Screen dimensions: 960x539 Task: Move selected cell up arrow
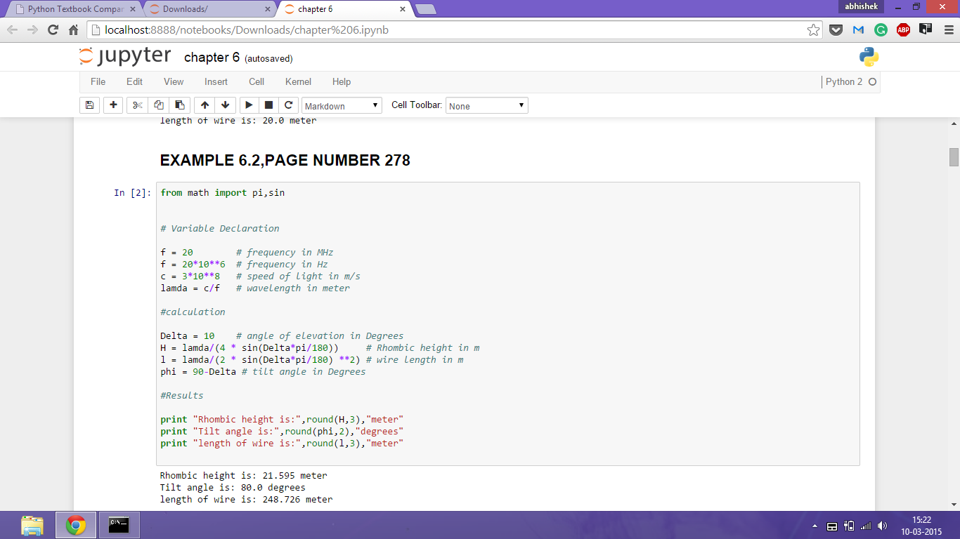coord(205,105)
